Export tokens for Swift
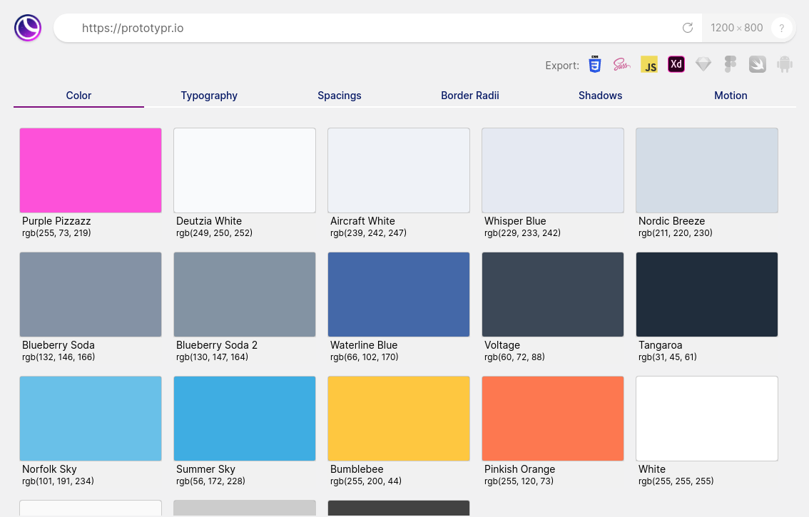The image size is (809, 517). coord(758,64)
